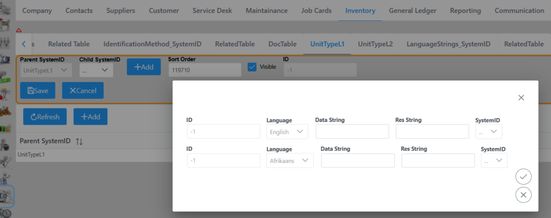Image resolution: width=551 pixels, height=218 pixels.
Task: Click the Save button
Action: click(x=38, y=91)
